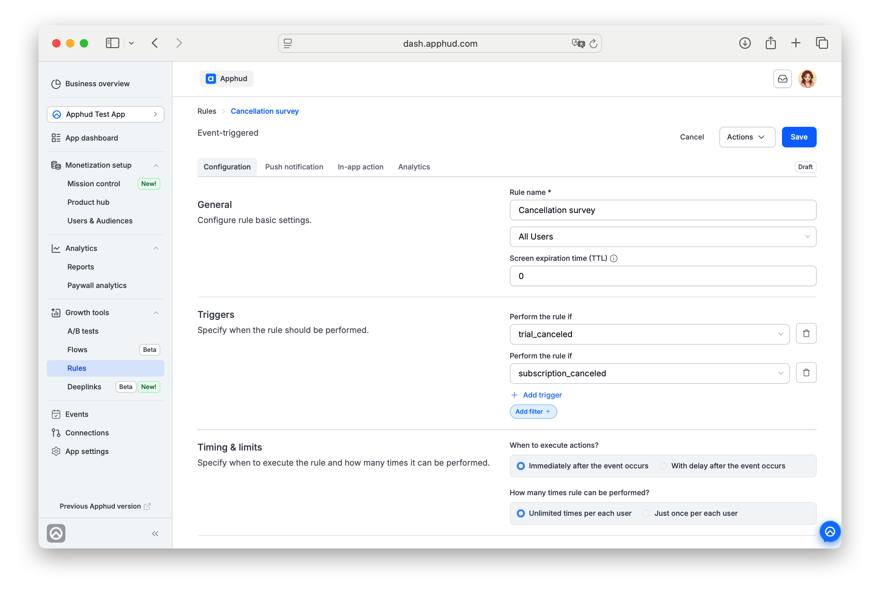Click the blue Save button
This screenshot has width=880, height=600.
799,137
